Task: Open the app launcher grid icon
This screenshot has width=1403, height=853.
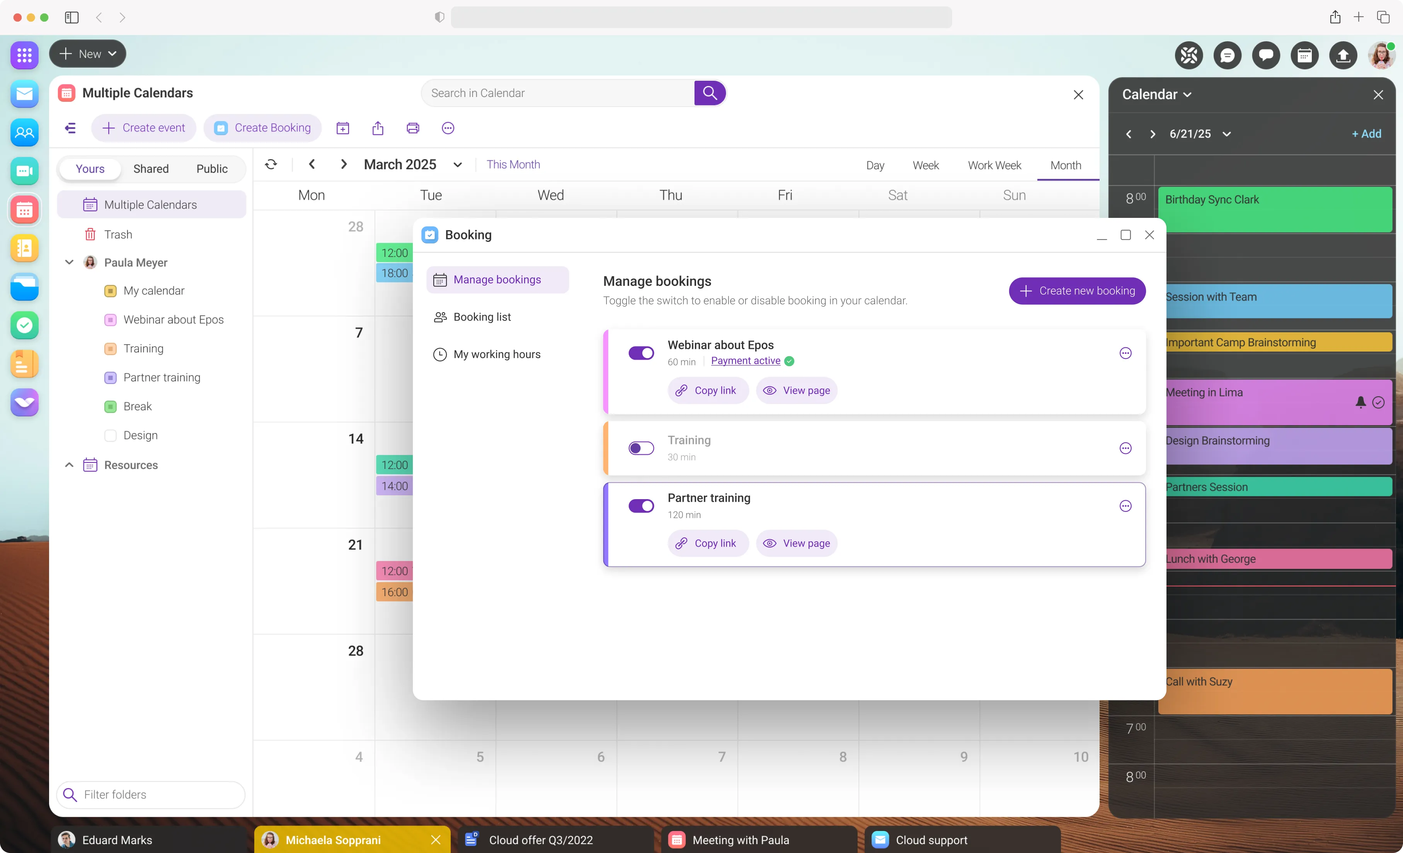Action: (x=24, y=55)
